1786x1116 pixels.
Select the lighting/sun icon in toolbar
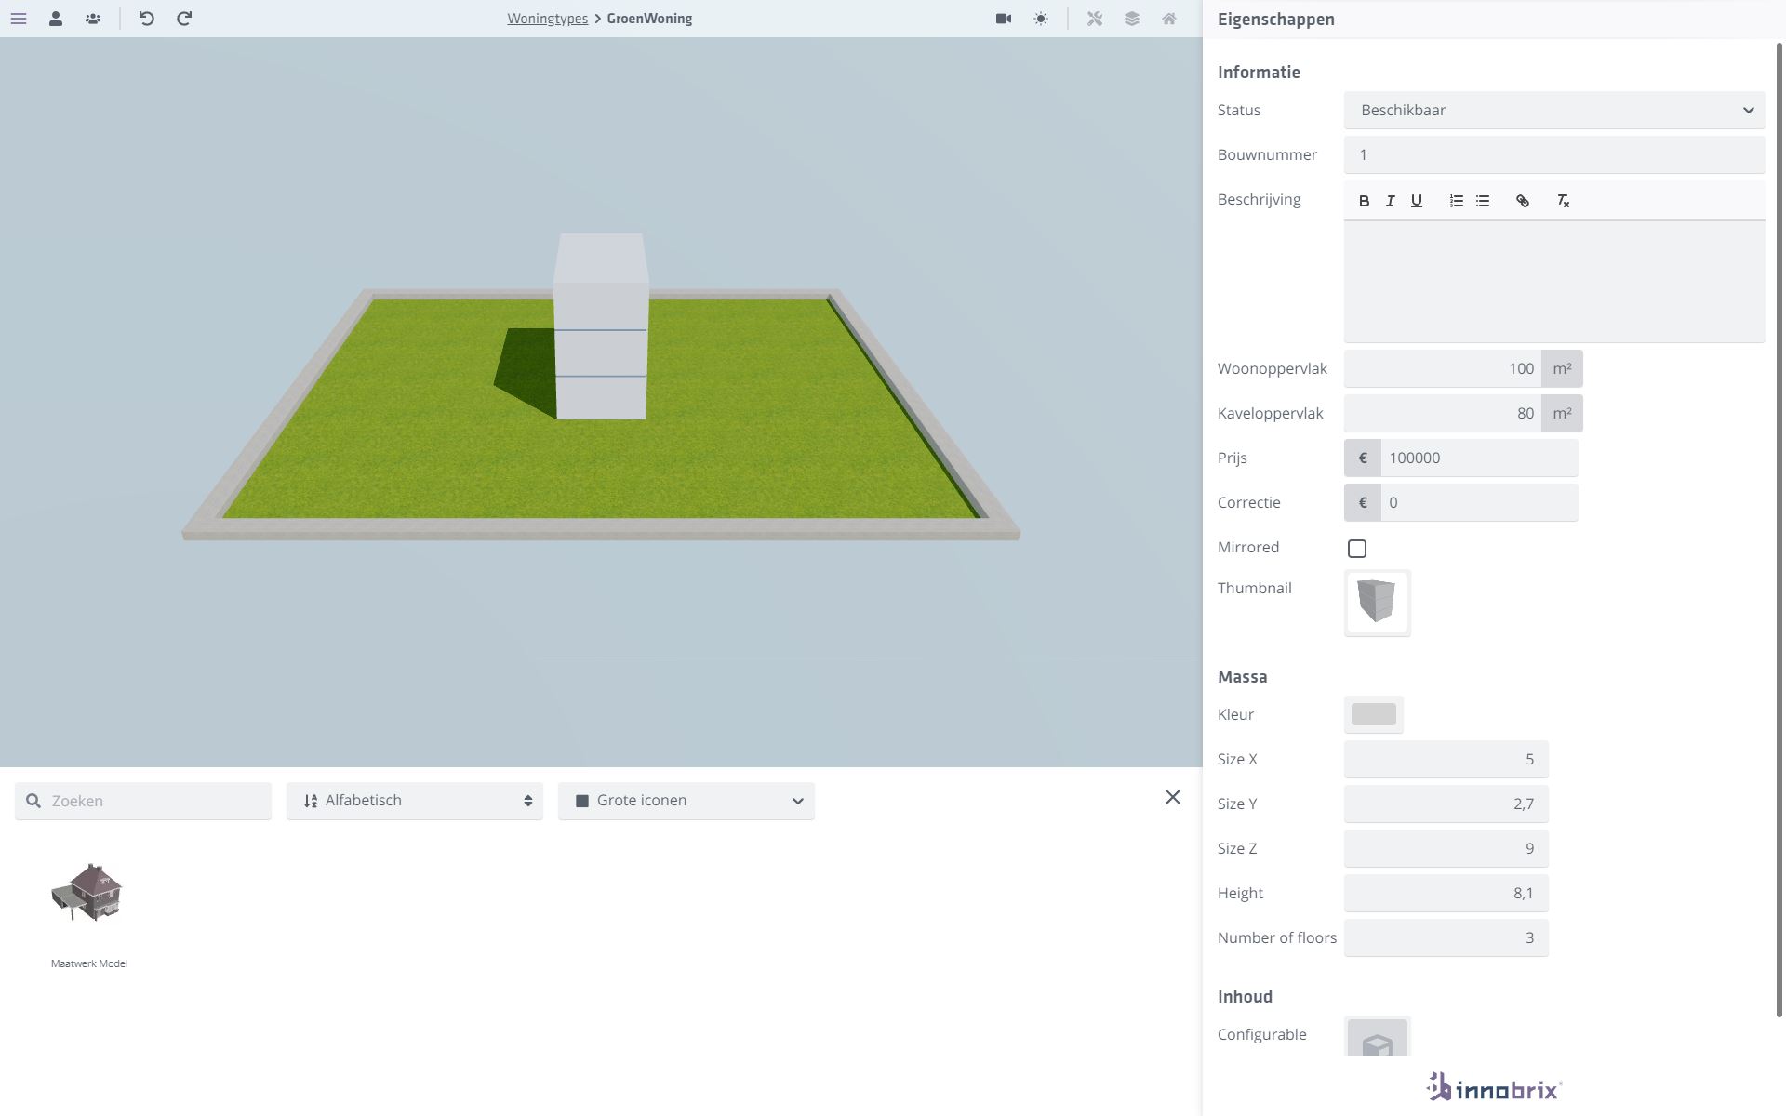(1040, 18)
